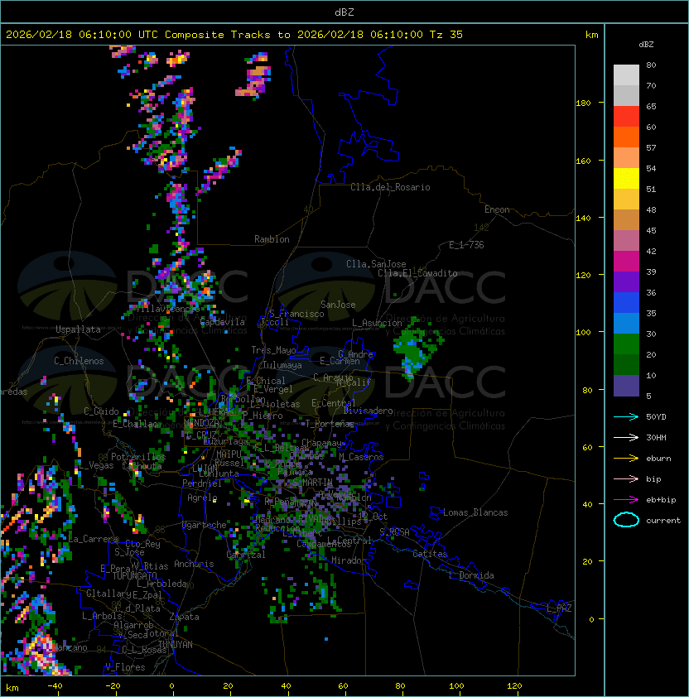The height and width of the screenshot is (697, 689).
Task: Click the 'Mirador' map label
Action: tap(349, 560)
